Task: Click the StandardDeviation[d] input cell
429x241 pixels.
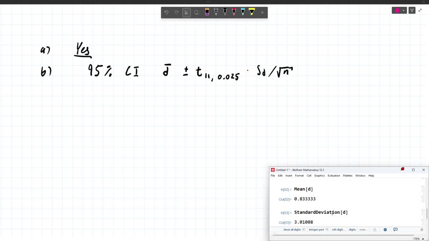Action: (321, 213)
